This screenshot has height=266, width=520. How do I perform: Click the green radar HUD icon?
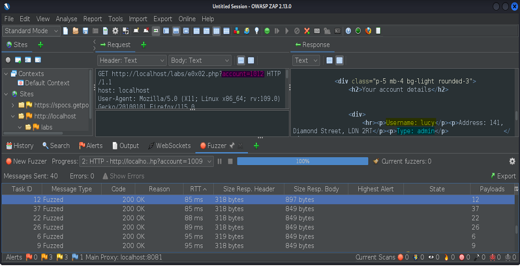[358, 31]
